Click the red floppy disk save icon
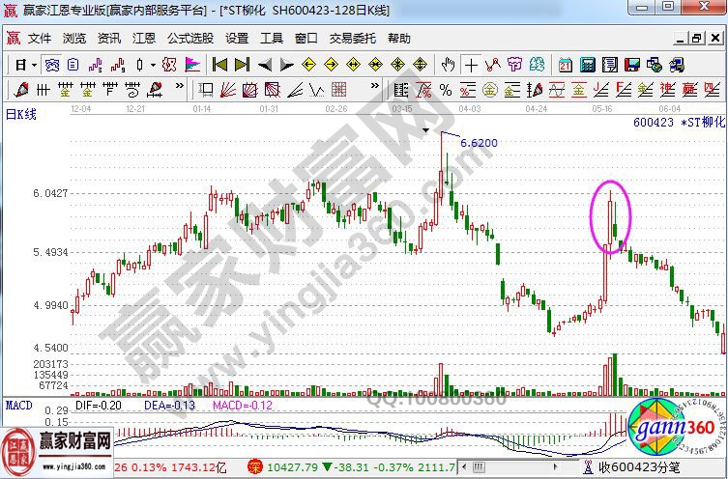 [630, 65]
